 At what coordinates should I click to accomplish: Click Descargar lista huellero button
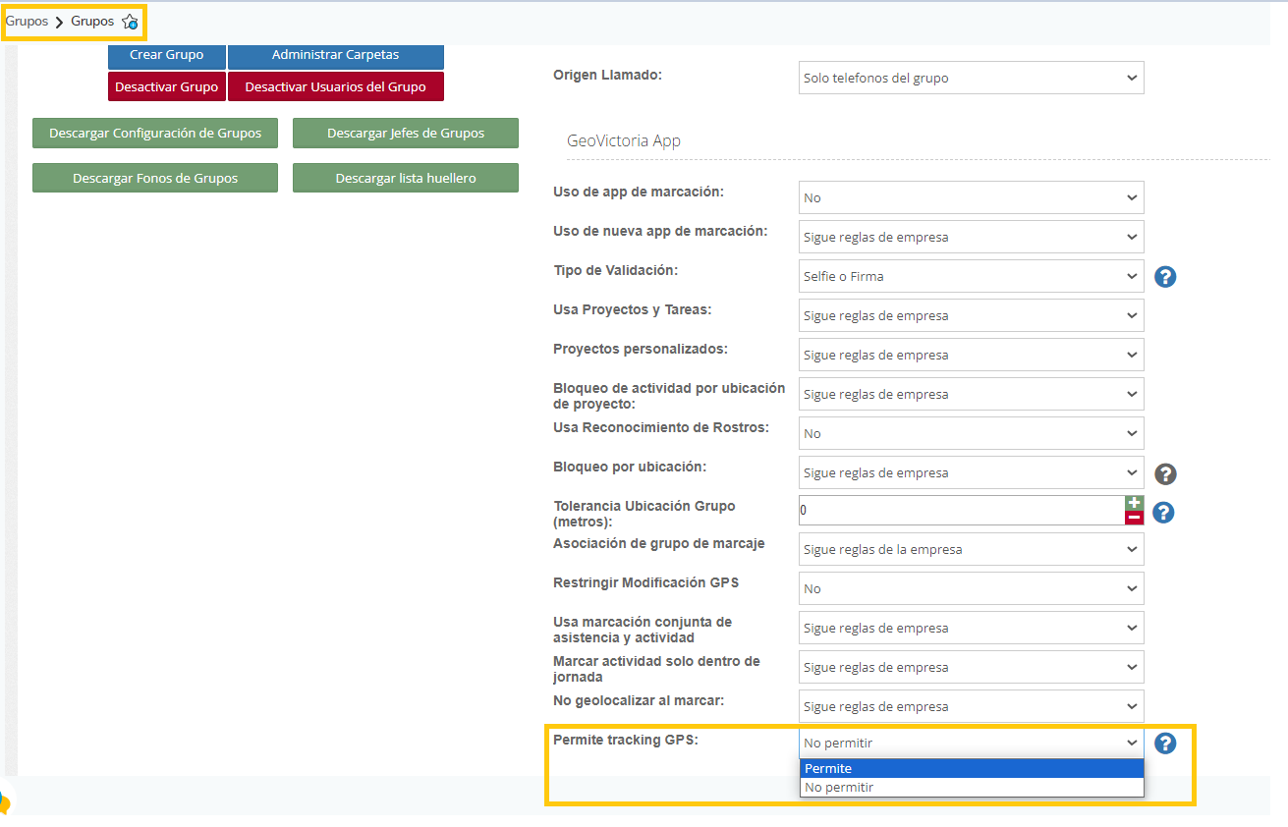[x=405, y=178]
